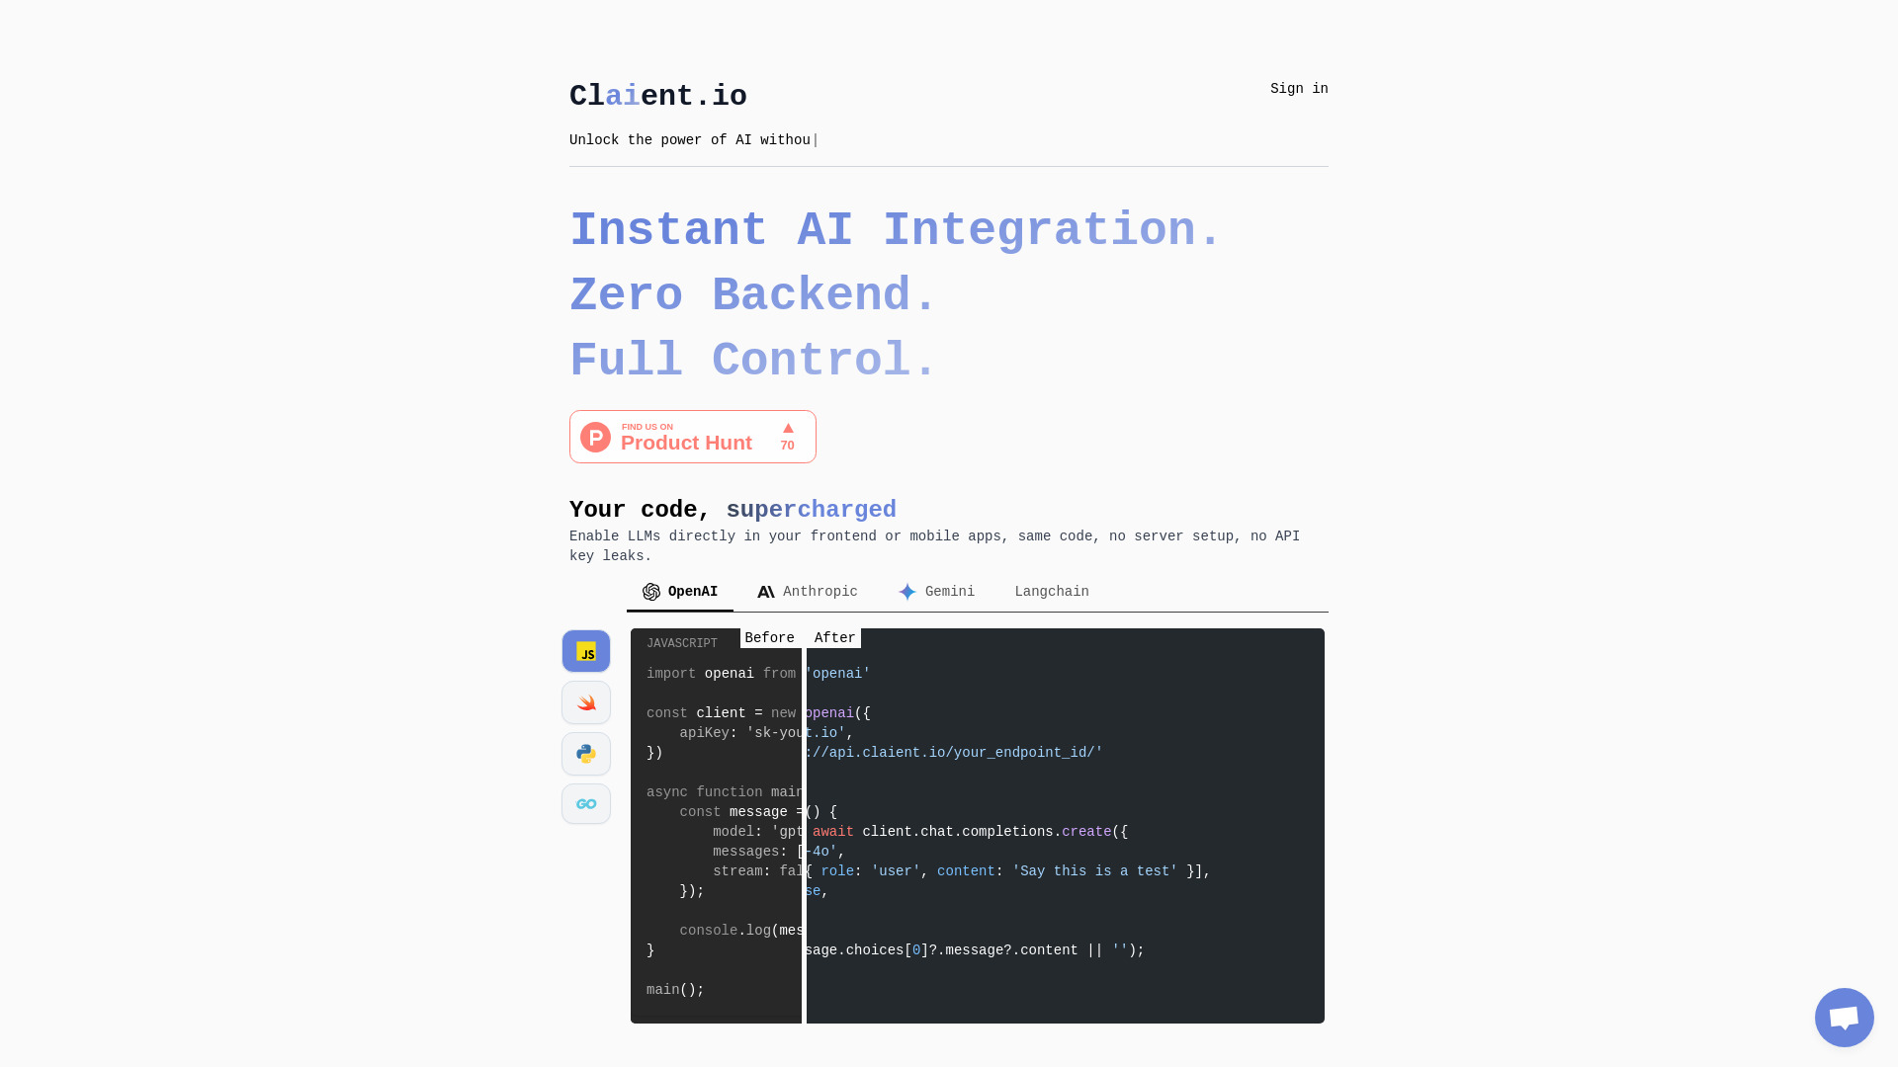Select the Swift language icon

coord(586,702)
